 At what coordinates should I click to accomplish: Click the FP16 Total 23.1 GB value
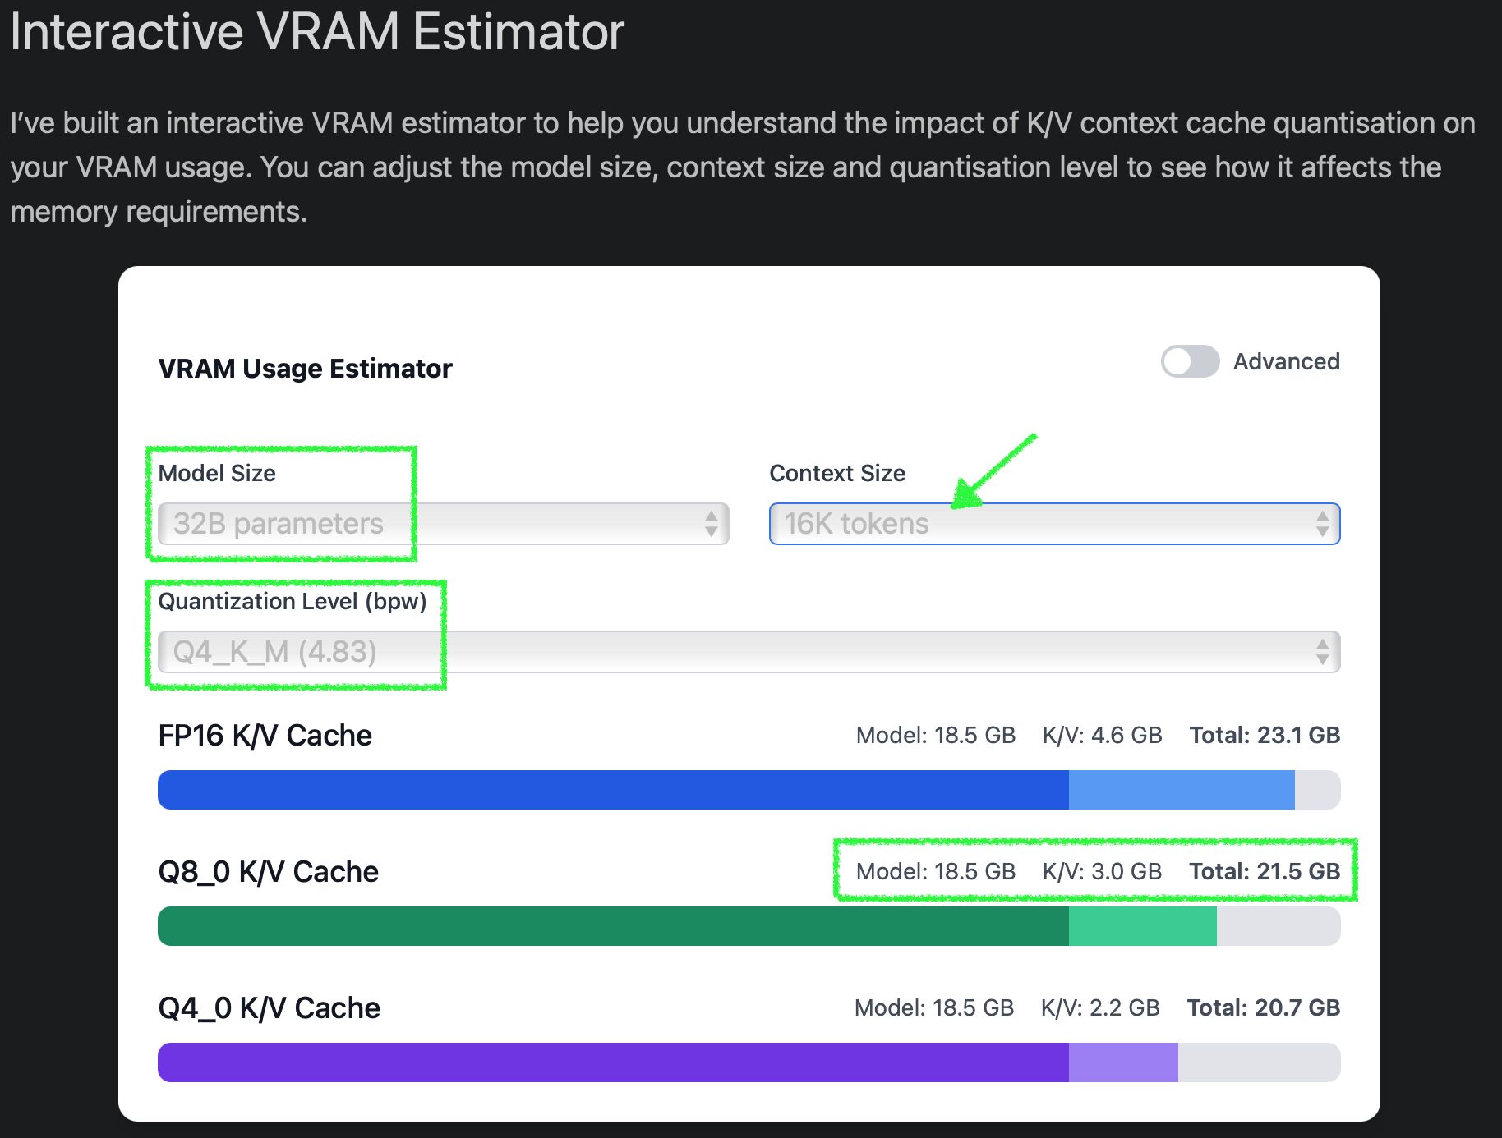pos(1265,735)
